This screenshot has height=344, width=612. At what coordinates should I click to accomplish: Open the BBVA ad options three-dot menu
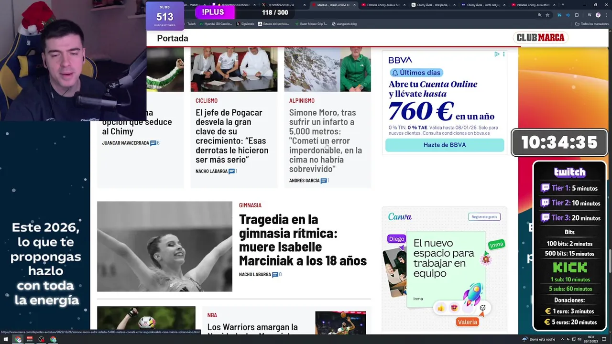click(503, 54)
